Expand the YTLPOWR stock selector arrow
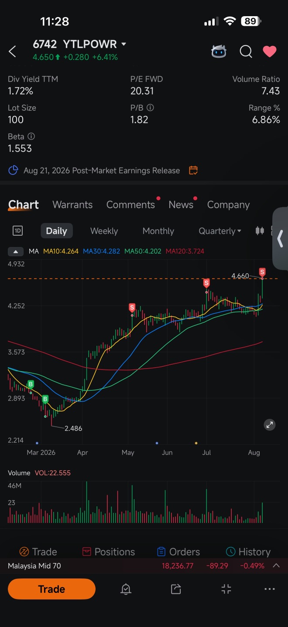Screen dimensions: 288x627 pos(123,44)
